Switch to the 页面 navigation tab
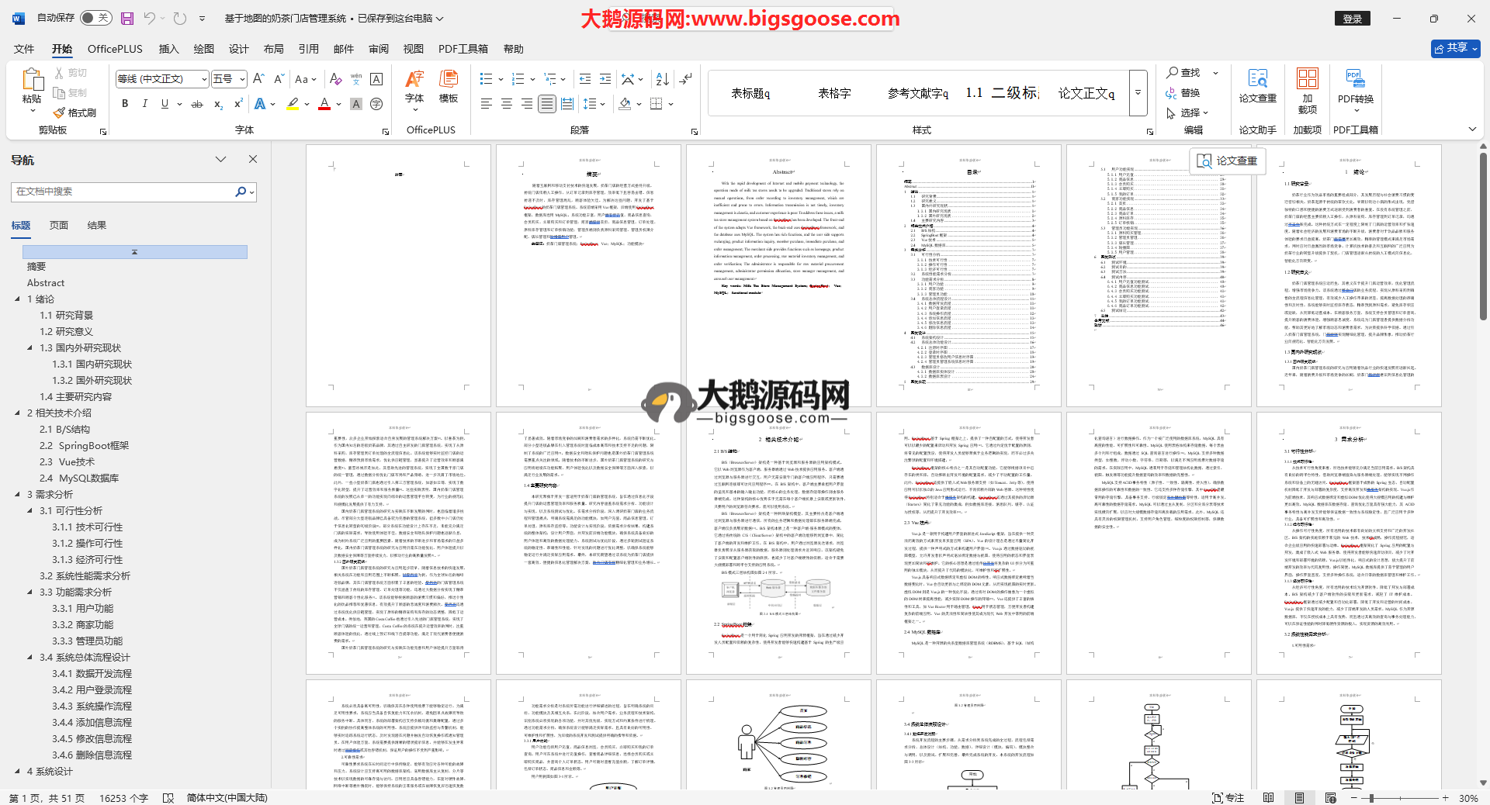Screen dimensions: 1490x805 59,226
